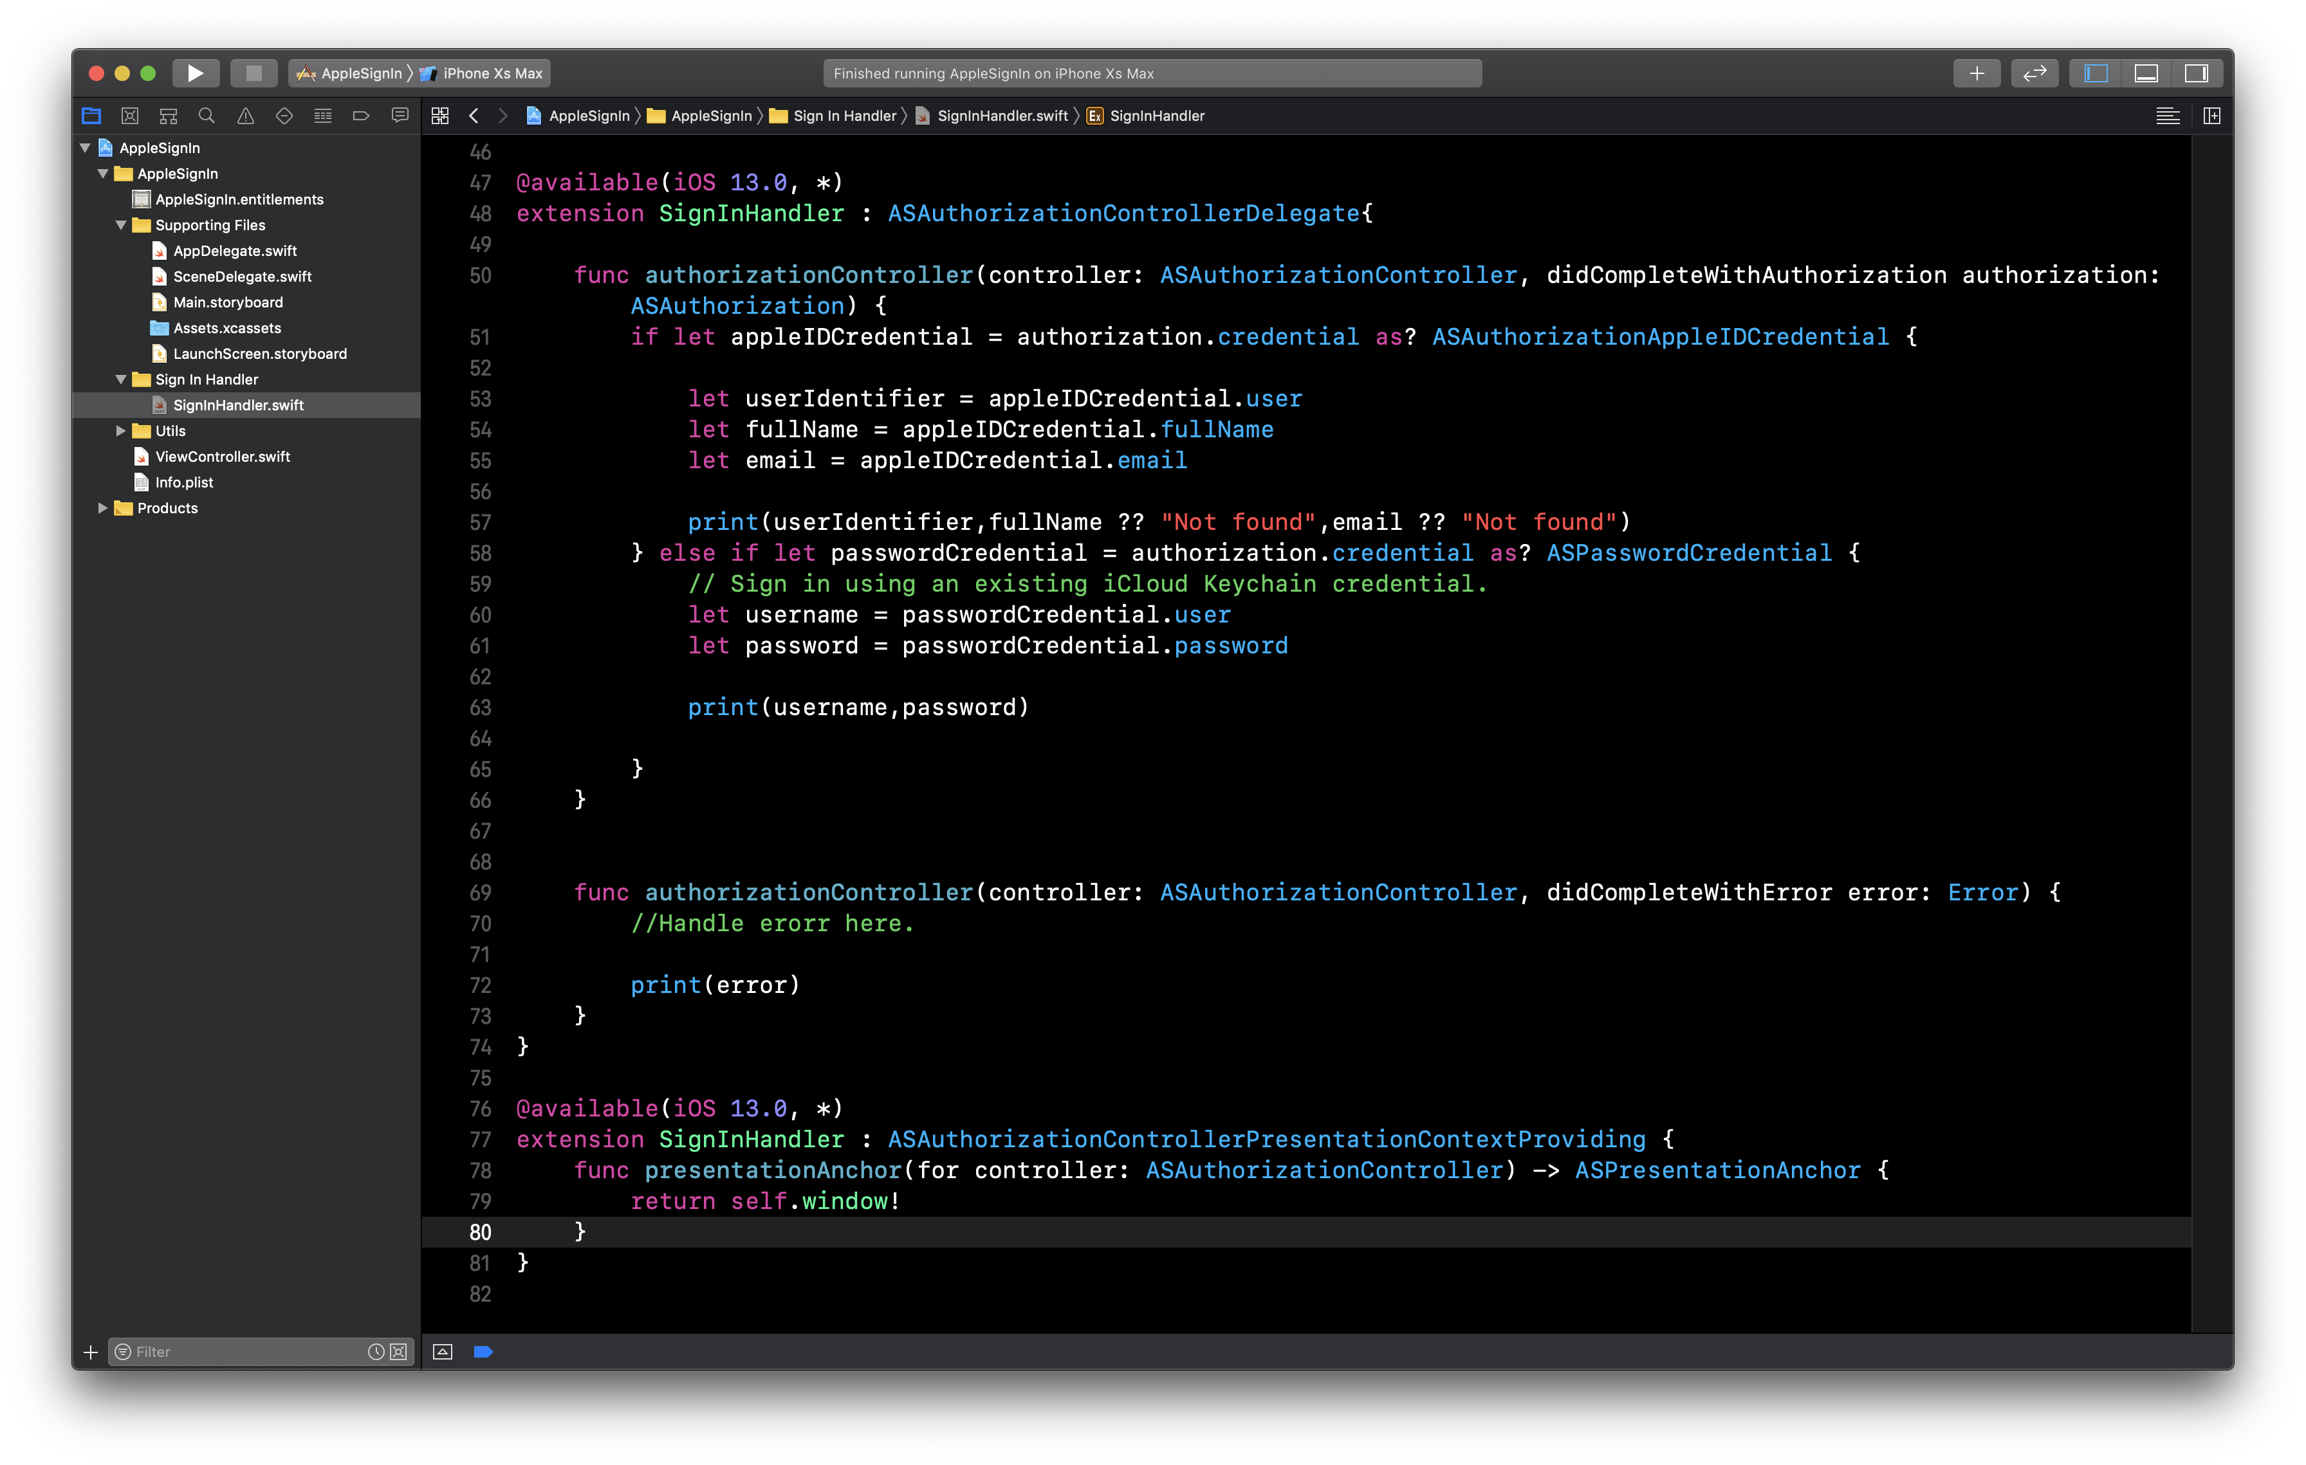Click the presentationAnchor function name
Screen dimensions: 2306x1465
773,1170
